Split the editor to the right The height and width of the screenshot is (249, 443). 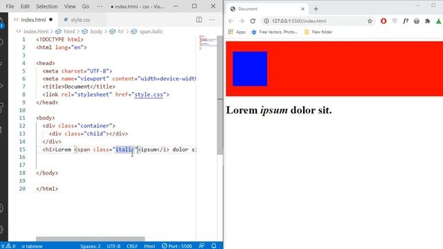[x=199, y=19]
